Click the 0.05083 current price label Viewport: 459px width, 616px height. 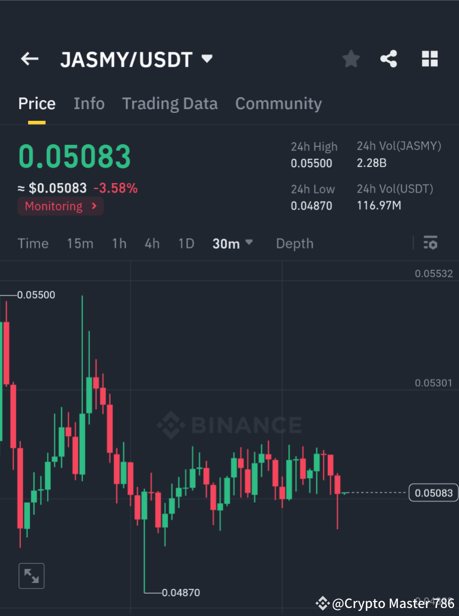click(433, 492)
